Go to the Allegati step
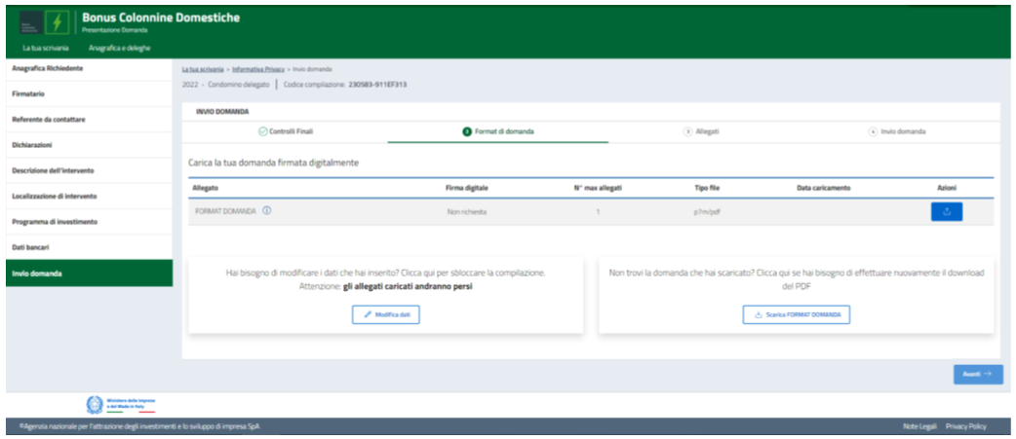This screenshot has height=439, width=1016. (x=701, y=130)
